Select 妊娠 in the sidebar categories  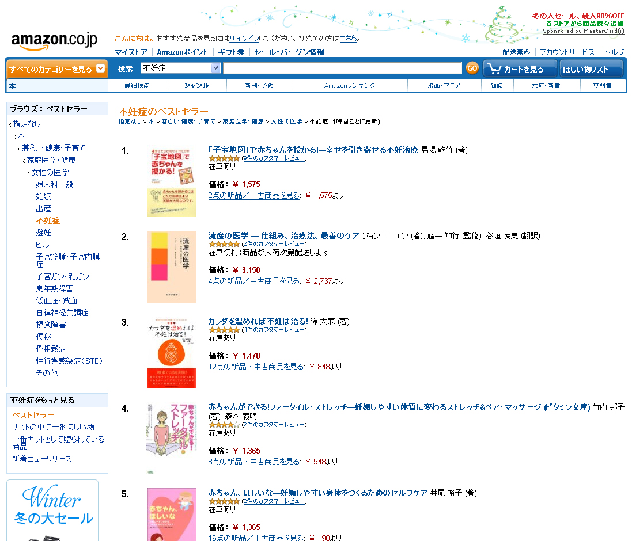point(44,196)
